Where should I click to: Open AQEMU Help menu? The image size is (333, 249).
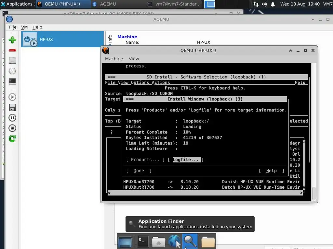[37, 27]
